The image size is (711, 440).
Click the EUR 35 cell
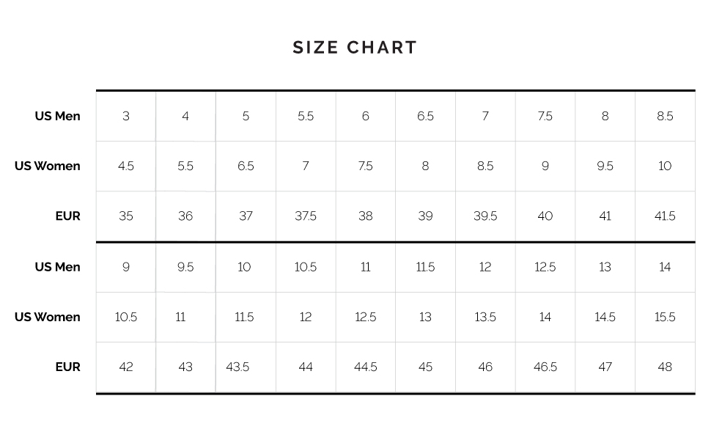[x=126, y=216]
